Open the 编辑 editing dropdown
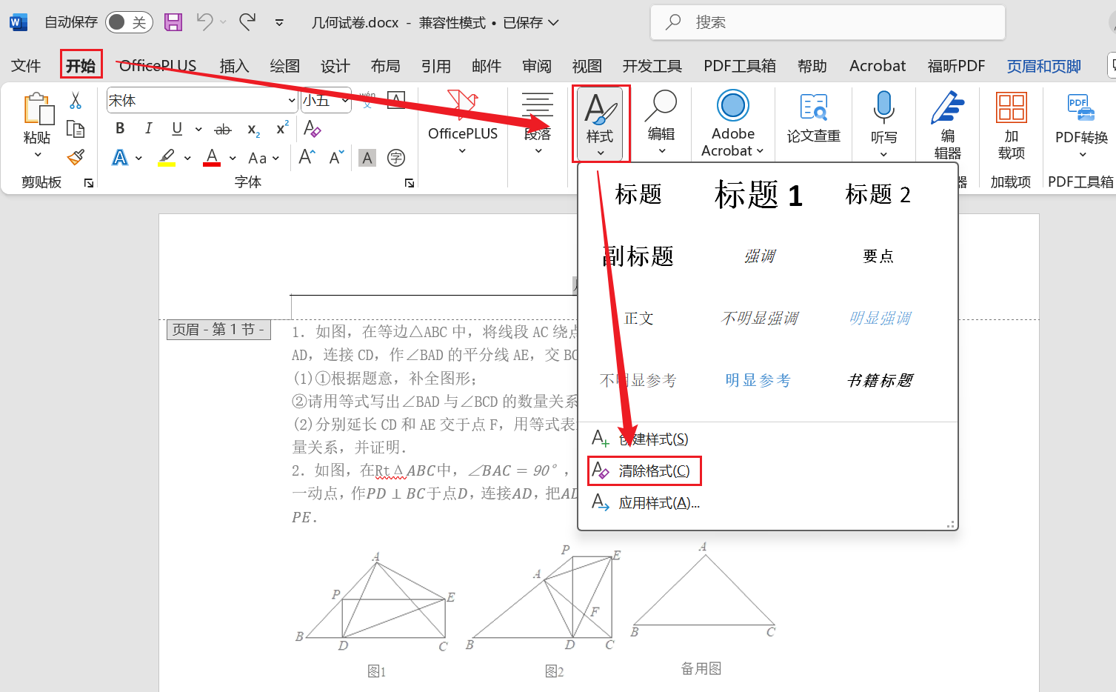Image resolution: width=1116 pixels, height=692 pixels. [661, 123]
